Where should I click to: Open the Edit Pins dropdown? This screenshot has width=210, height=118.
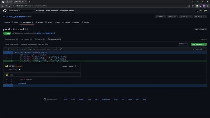[160, 17]
